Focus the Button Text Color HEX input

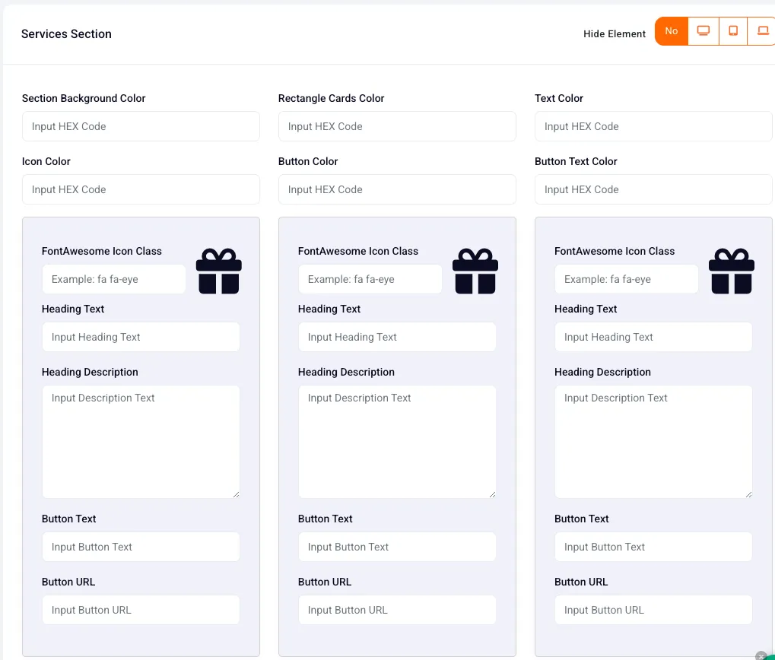[x=653, y=189]
